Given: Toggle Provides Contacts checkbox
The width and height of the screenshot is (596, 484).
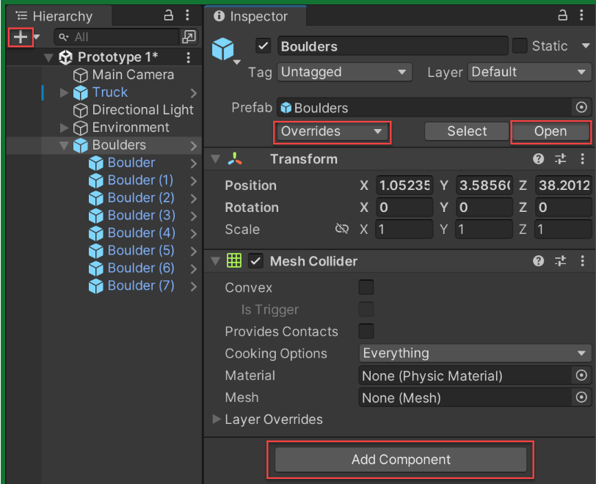Looking at the screenshot, I should (x=366, y=331).
